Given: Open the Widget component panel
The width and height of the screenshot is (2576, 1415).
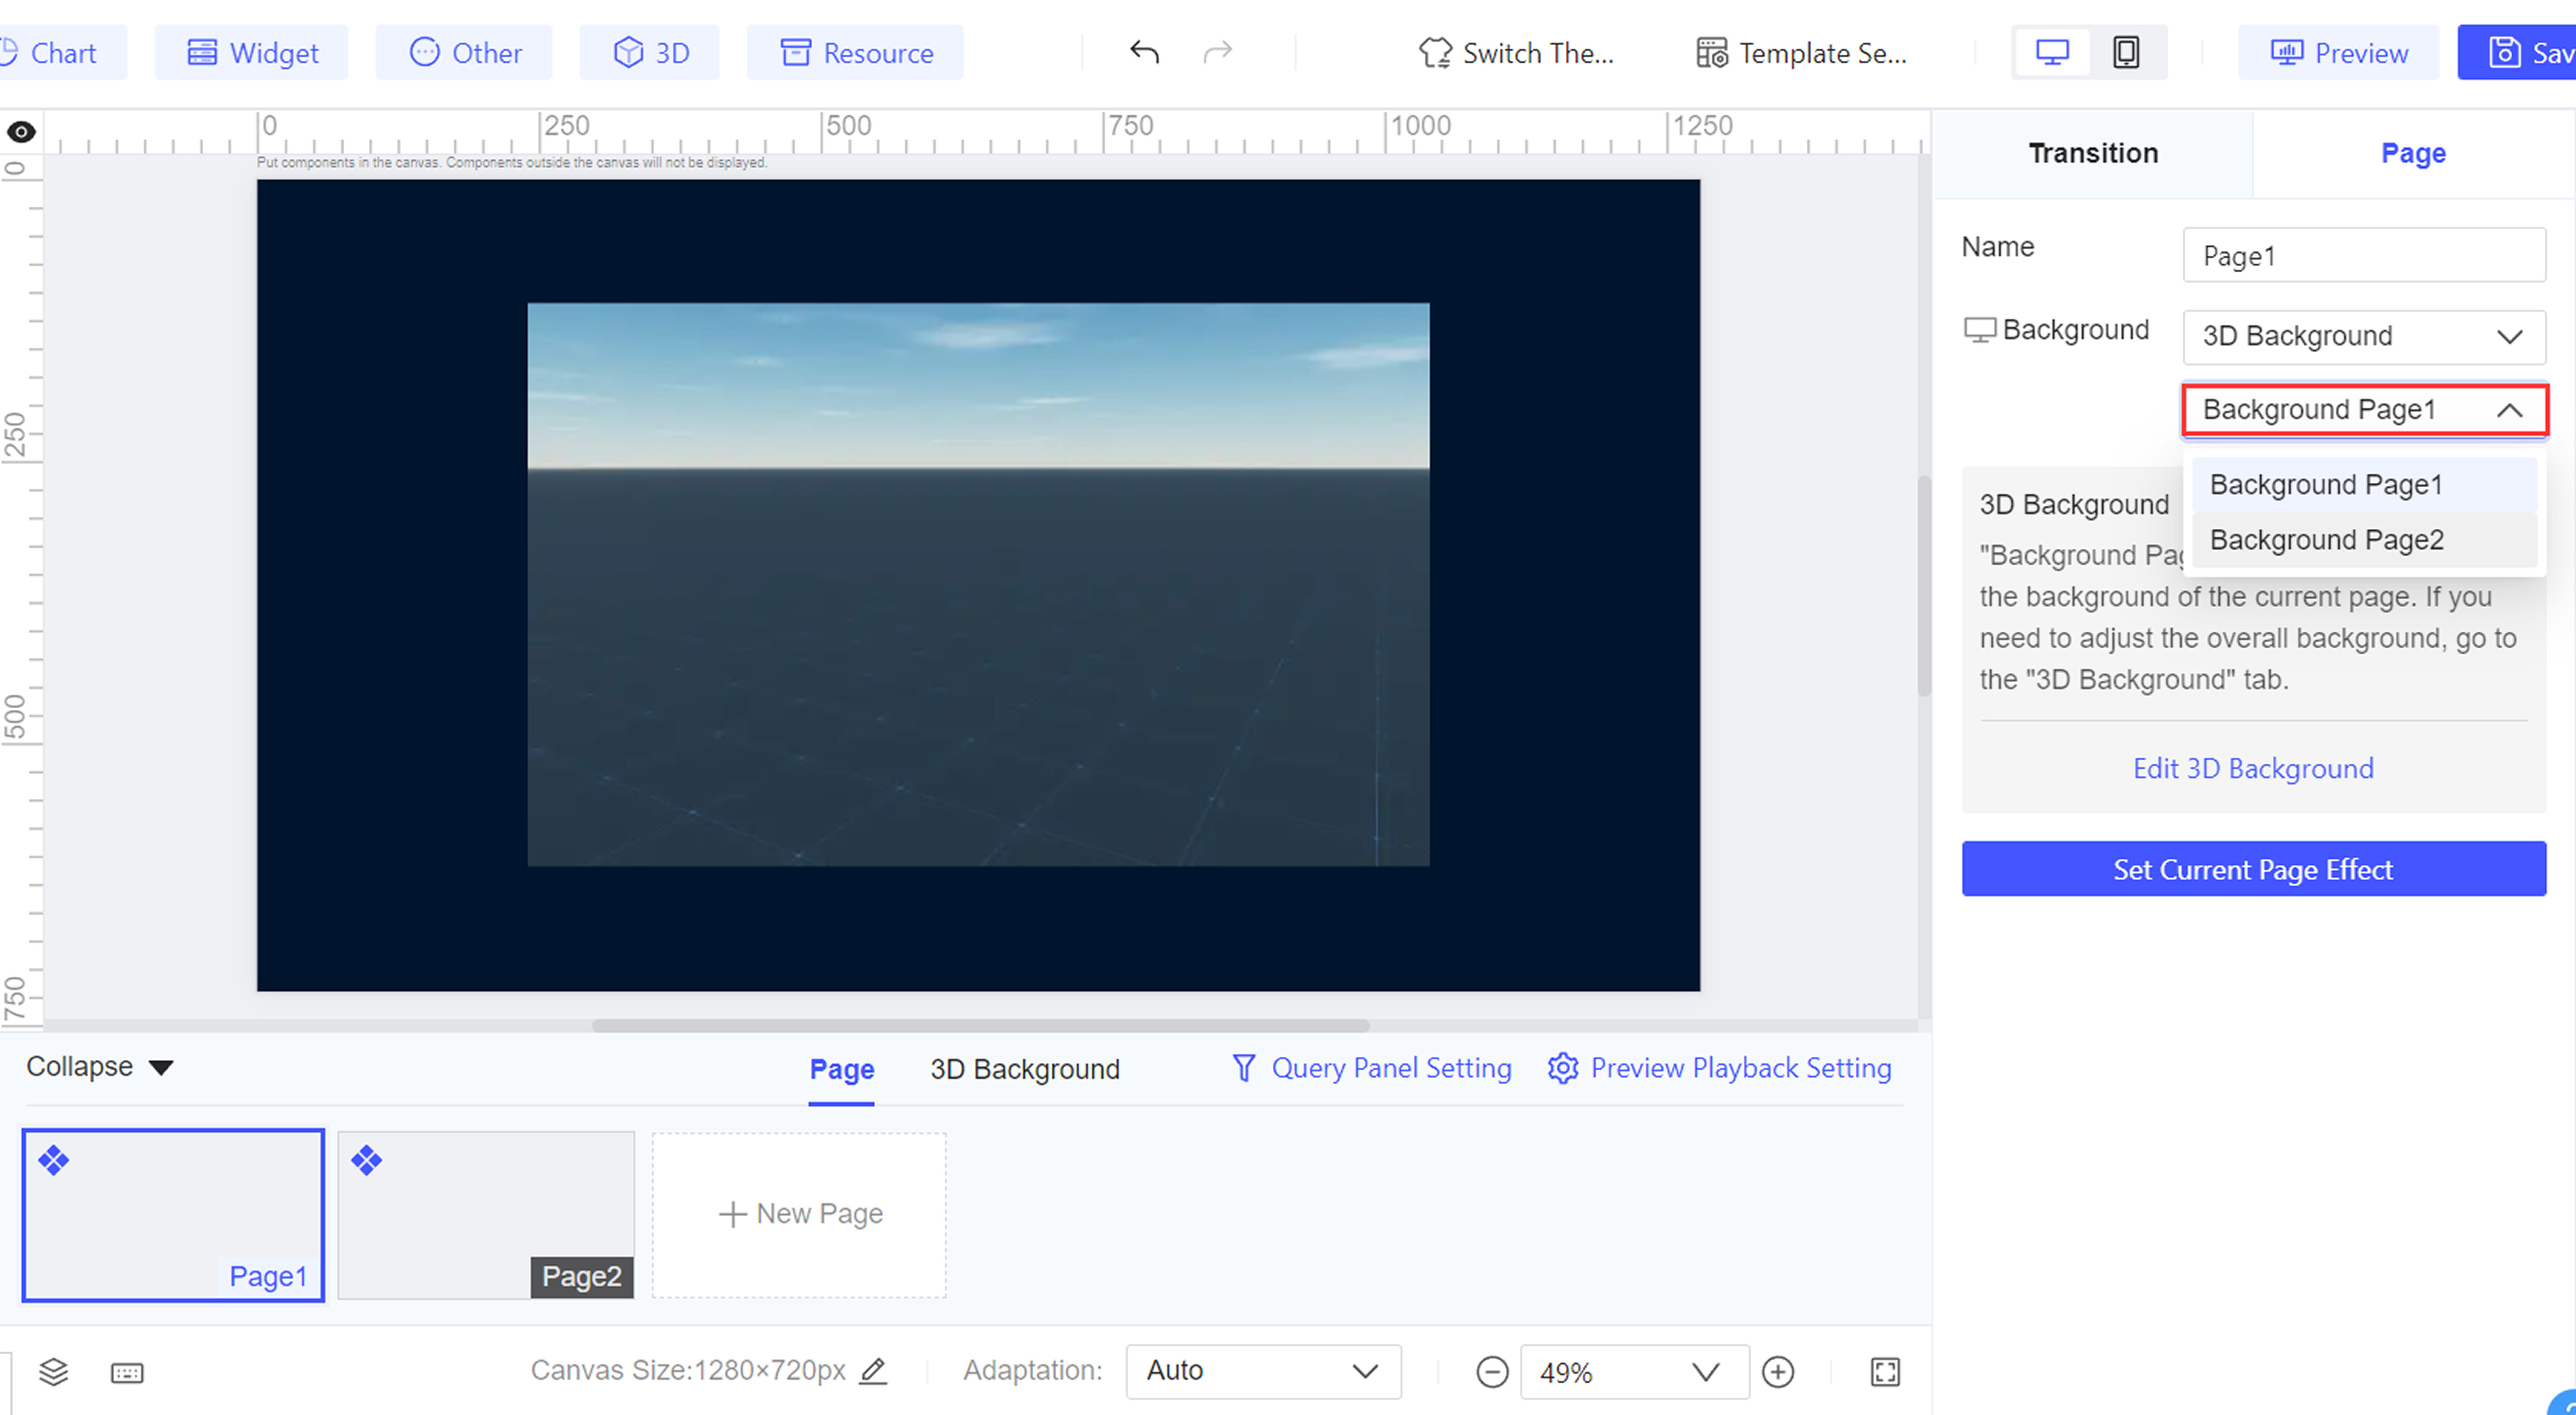Looking at the screenshot, I should coord(251,52).
